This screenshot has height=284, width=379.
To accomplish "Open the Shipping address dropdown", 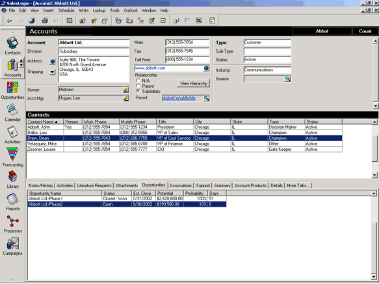I will 52,72.
